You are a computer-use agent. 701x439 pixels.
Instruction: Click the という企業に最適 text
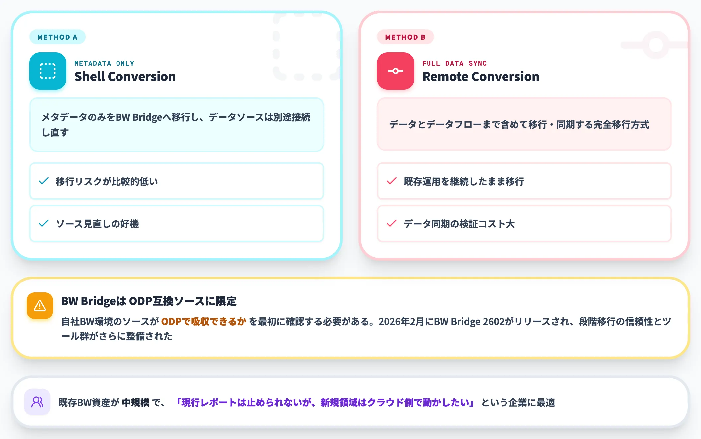tap(518, 402)
